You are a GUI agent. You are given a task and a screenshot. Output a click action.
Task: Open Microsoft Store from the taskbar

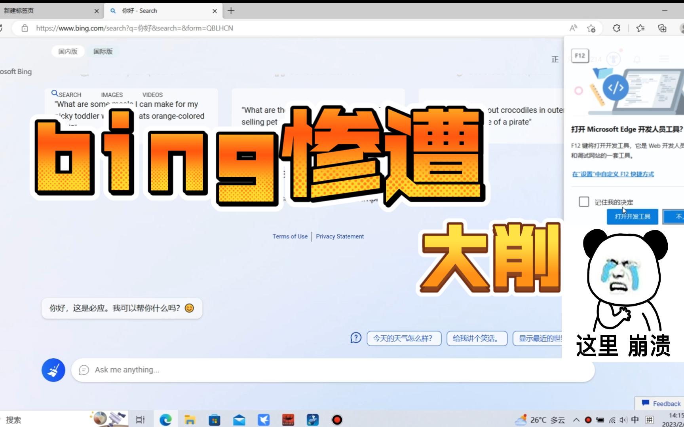pyautogui.click(x=215, y=419)
